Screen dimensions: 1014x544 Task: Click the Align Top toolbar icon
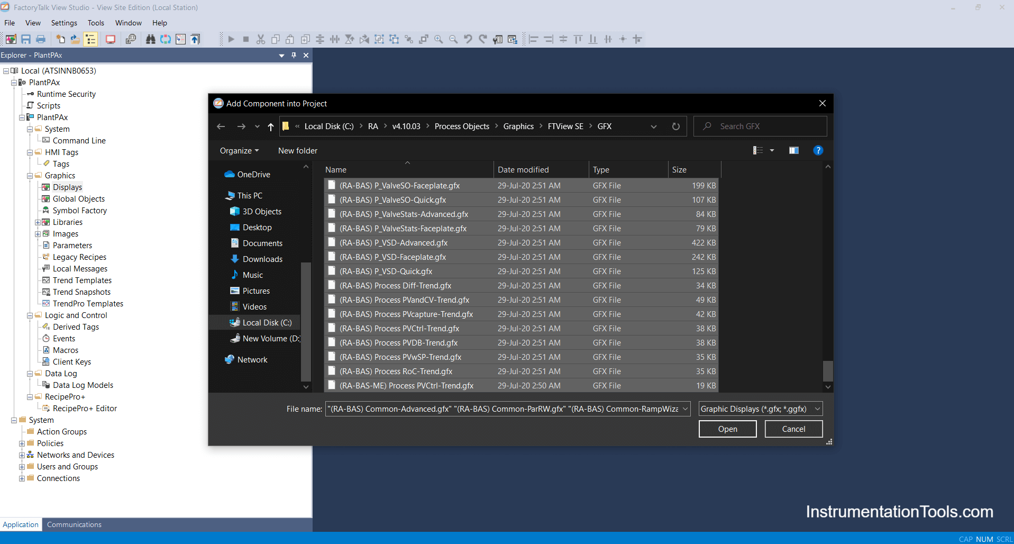tap(578, 39)
